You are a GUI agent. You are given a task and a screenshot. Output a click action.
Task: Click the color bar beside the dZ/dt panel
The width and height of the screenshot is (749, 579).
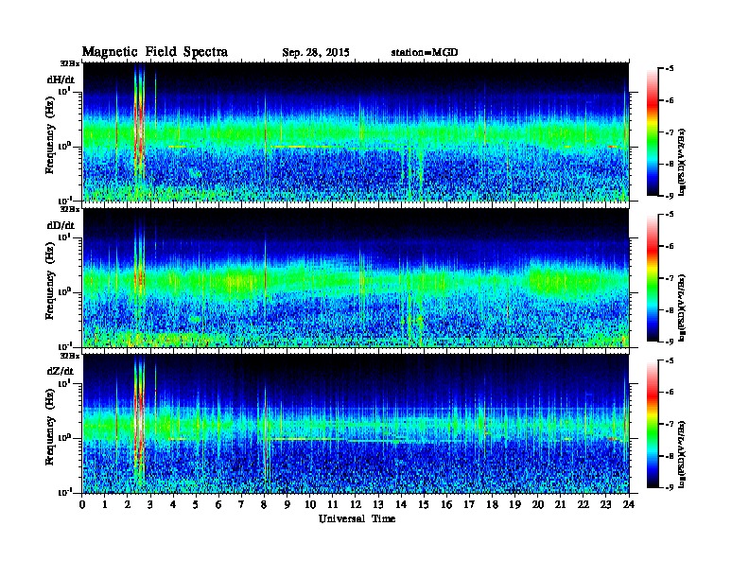pyautogui.click(x=653, y=424)
